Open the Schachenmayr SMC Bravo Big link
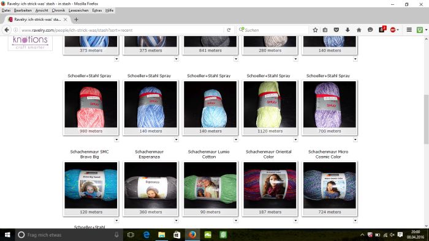 click(x=89, y=154)
